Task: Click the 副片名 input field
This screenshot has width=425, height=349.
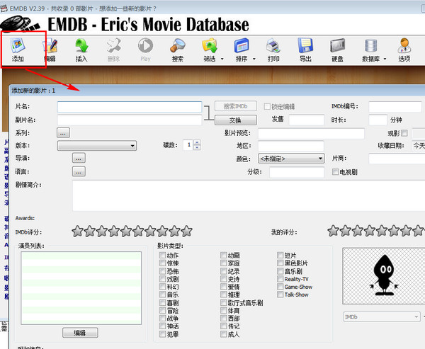Action: point(130,120)
